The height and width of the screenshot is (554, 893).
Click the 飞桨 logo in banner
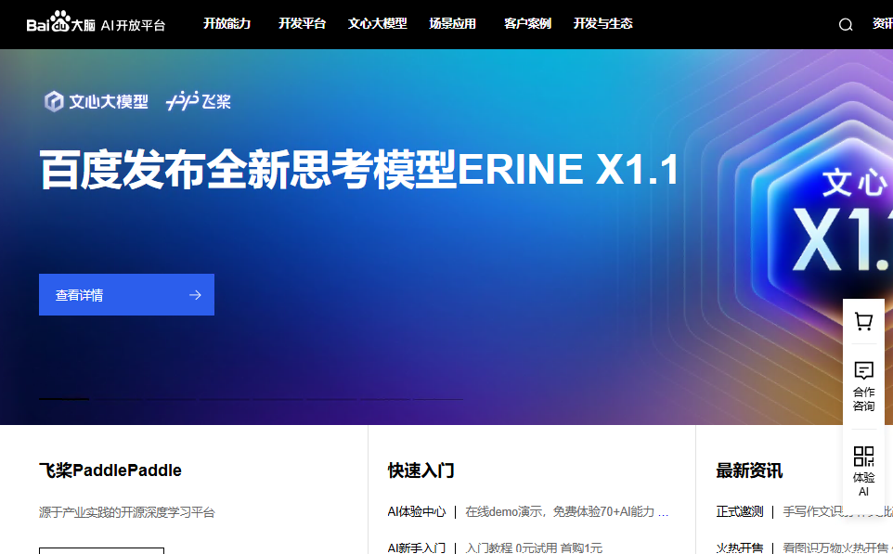(x=199, y=102)
